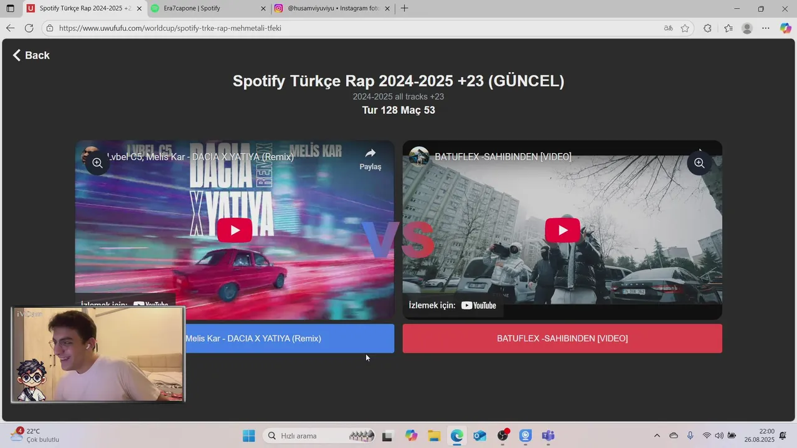Zoom the BATUFLEX SAHIBINDEN video
The height and width of the screenshot is (448, 797).
pyautogui.click(x=699, y=163)
